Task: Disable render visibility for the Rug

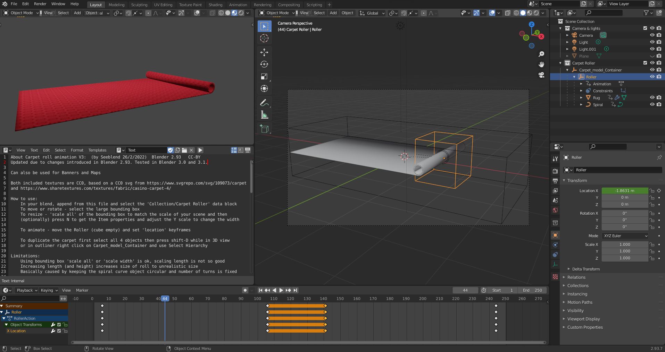Action: click(659, 97)
